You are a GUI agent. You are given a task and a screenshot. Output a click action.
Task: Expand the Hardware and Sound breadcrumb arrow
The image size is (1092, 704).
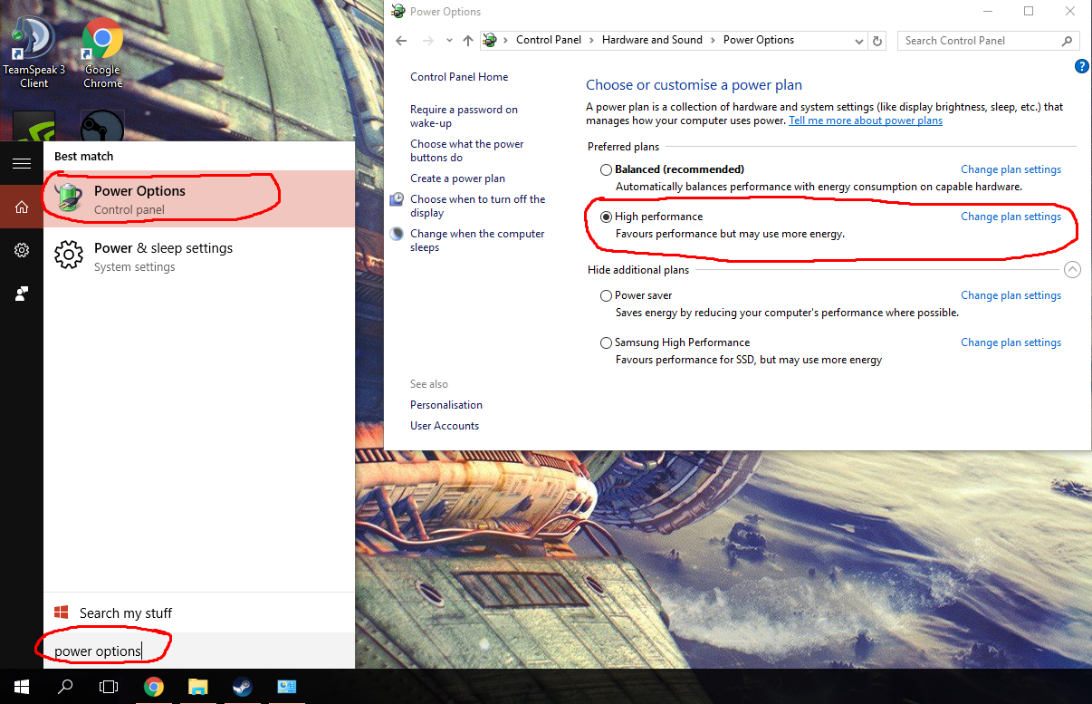point(713,41)
